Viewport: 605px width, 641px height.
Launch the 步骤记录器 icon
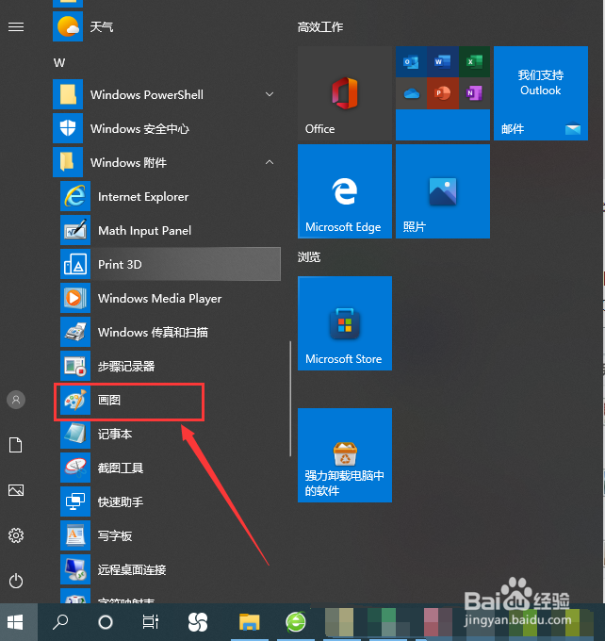pos(75,366)
